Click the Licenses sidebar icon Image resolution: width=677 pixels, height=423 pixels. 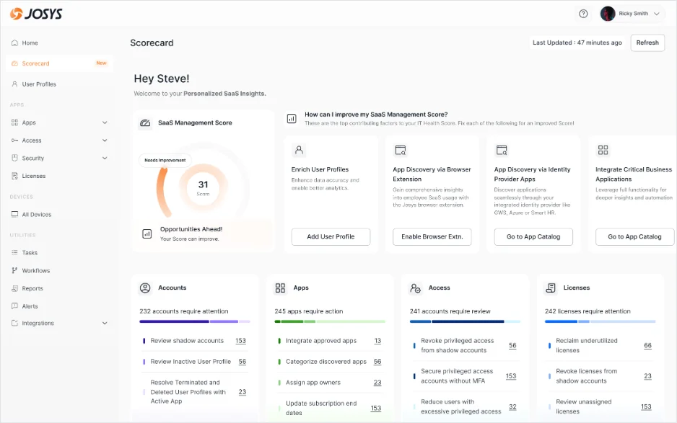tap(14, 176)
